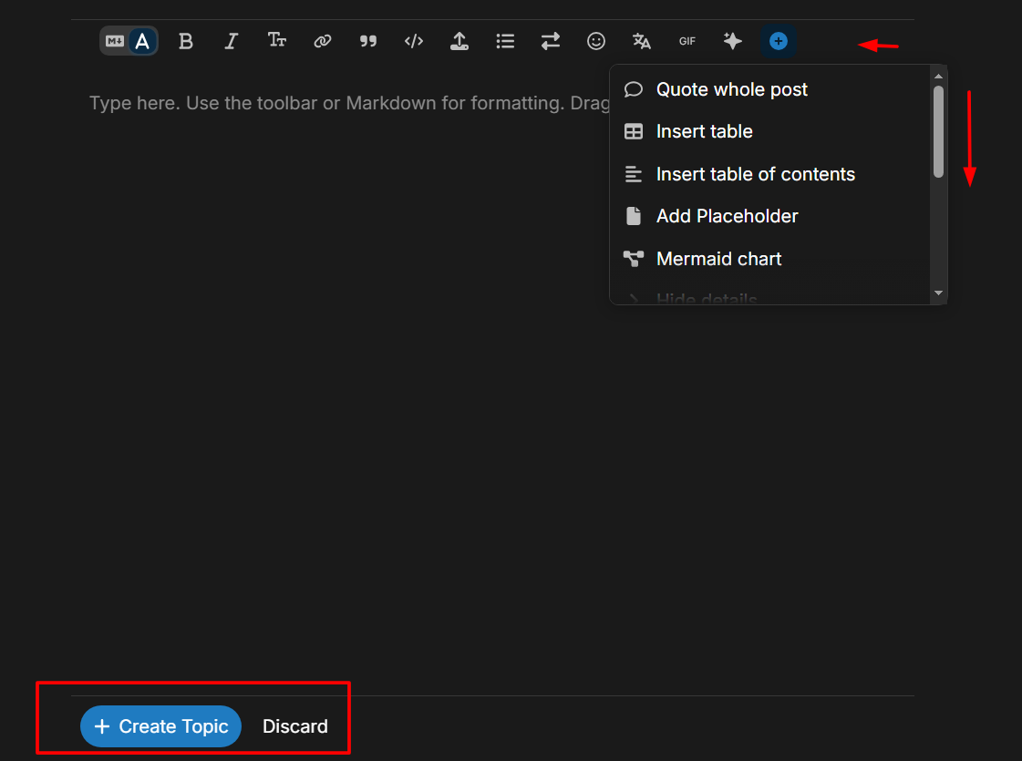This screenshot has height=761, width=1022.
Task: Insert a hyperlink
Action: coord(323,41)
